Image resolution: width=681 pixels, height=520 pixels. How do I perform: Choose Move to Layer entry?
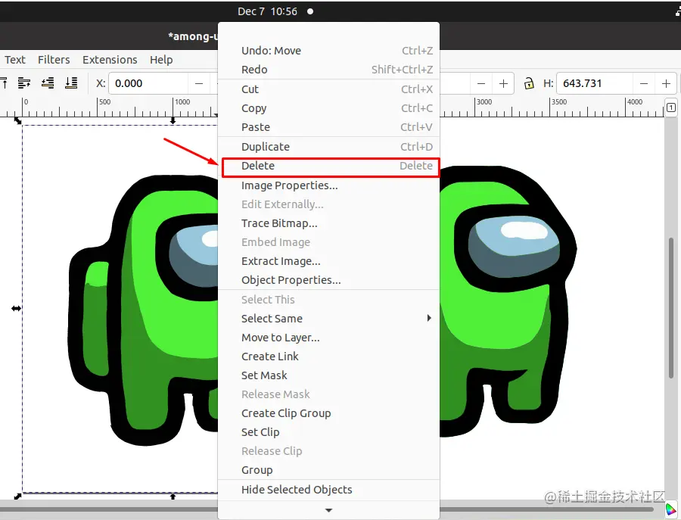pyautogui.click(x=329, y=338)
